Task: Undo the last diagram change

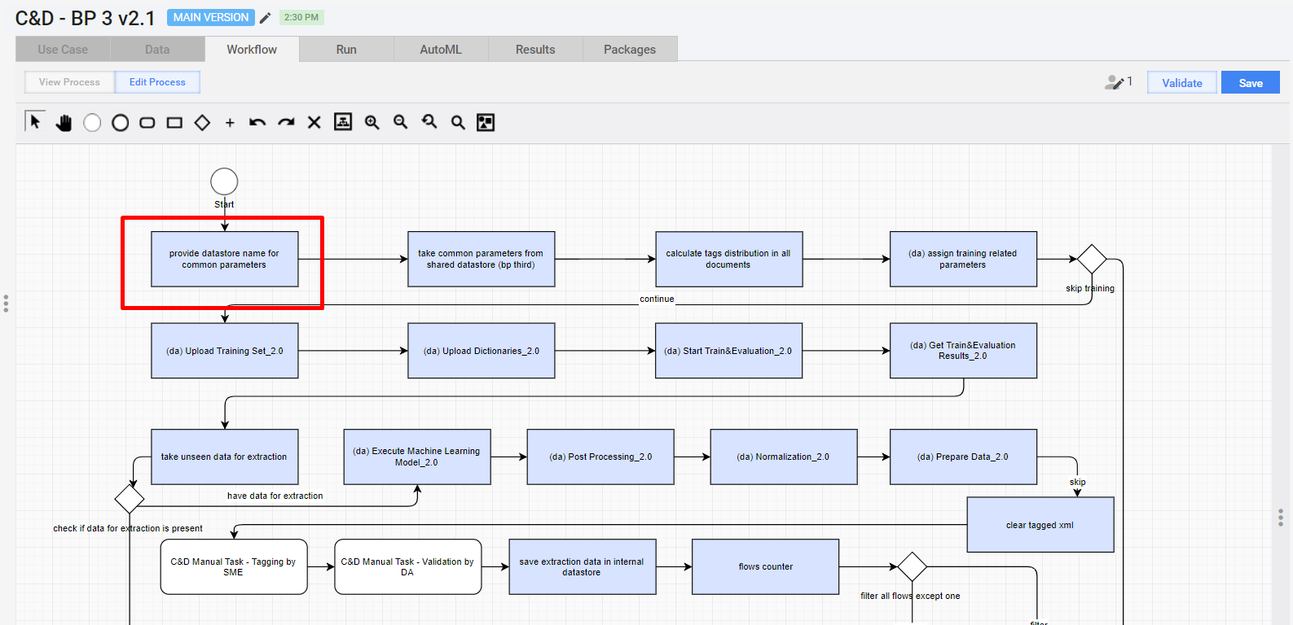Action: coord(257,123)
